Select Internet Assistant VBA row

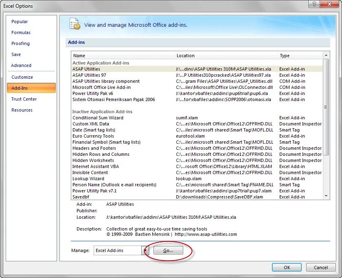coord(197,166)
